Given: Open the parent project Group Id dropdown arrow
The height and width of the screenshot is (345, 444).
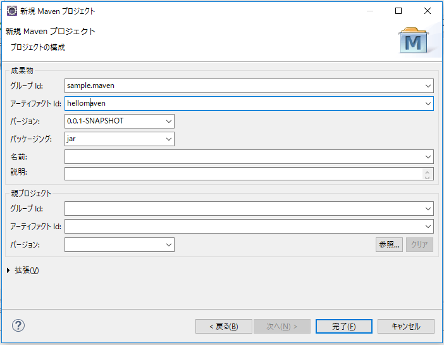Looking at the screenshot, I should (428, 209).
